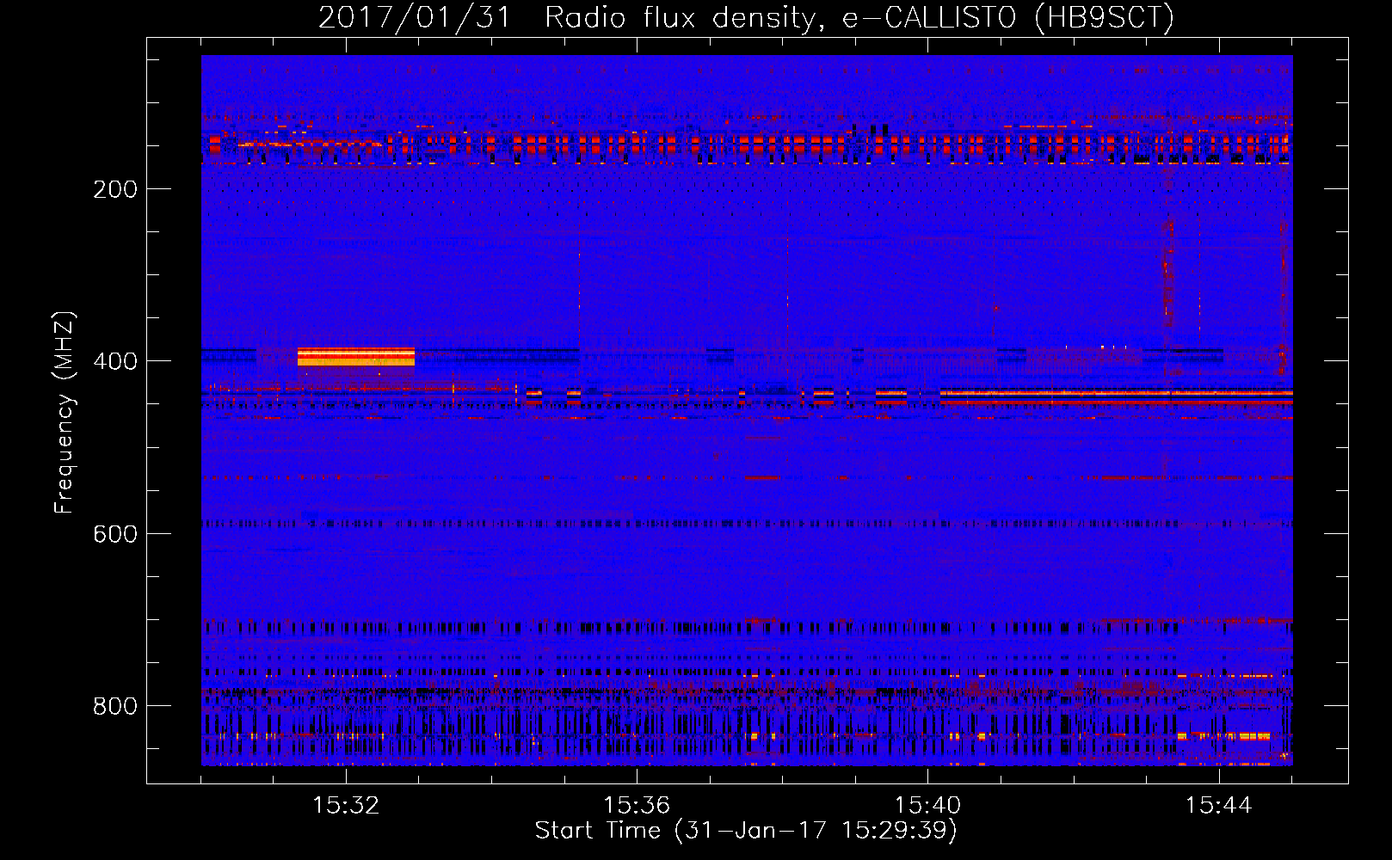Click the 200 frequency tick label
The height and width of the screenshot is (860, 1392).
[115, 189]
